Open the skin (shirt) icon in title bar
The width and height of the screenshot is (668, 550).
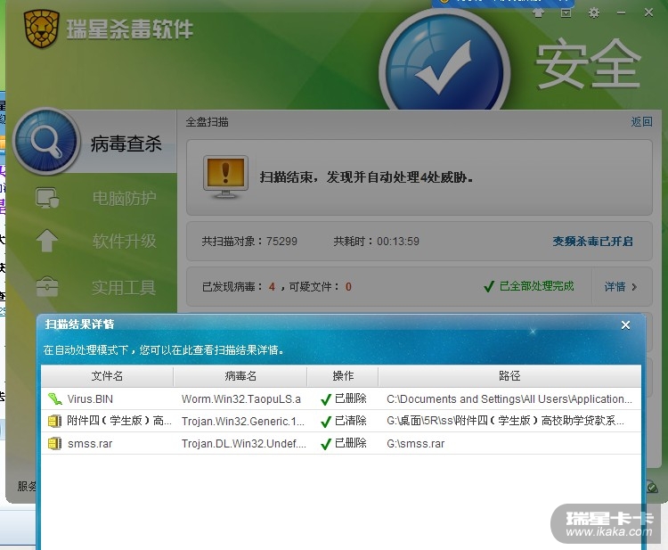coord(538,13)
